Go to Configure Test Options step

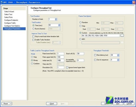[x=12, y=26]
